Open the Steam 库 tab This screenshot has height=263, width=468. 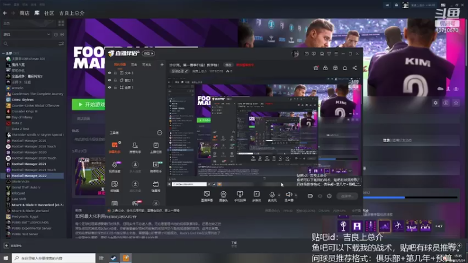coord(37,13)
